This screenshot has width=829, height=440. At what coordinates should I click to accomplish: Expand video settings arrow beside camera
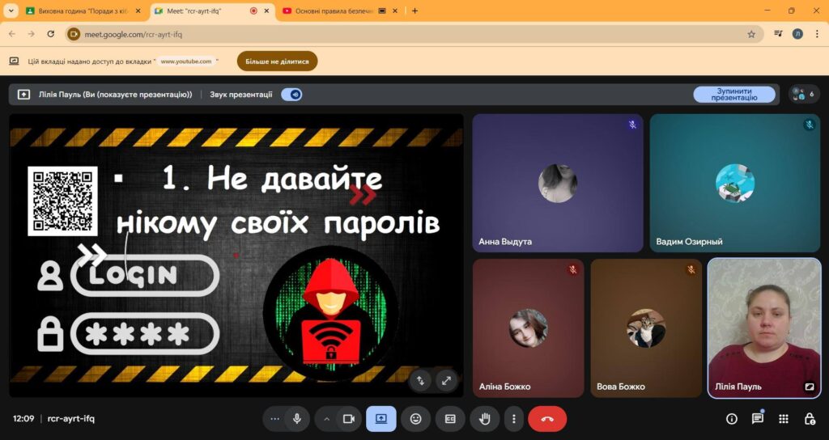[327, 419]
